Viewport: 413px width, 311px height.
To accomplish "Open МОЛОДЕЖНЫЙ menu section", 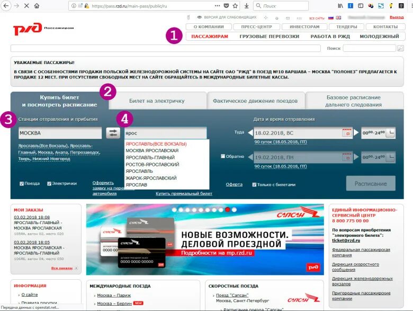I will tap(379, 37).
